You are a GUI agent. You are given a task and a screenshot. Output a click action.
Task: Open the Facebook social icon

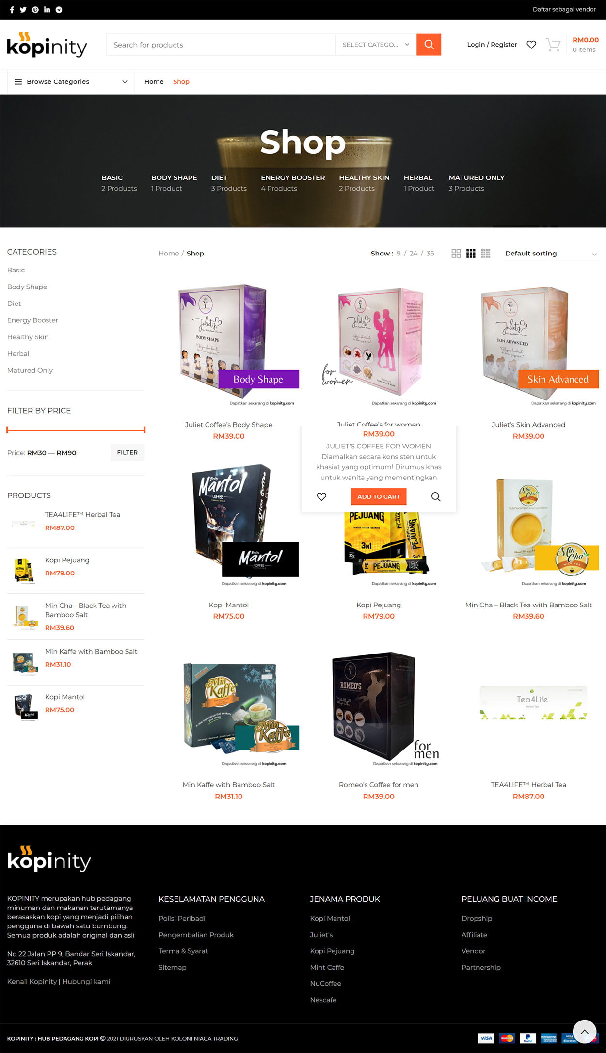(12, 10)
